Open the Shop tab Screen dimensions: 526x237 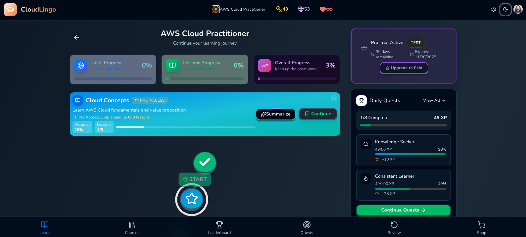(482, 228)
